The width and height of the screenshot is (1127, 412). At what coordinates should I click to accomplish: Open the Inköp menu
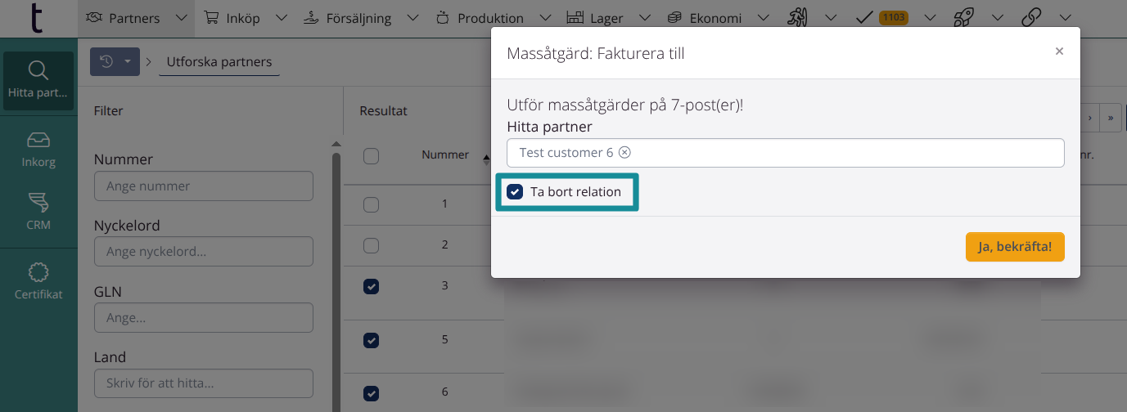point(246,18)
